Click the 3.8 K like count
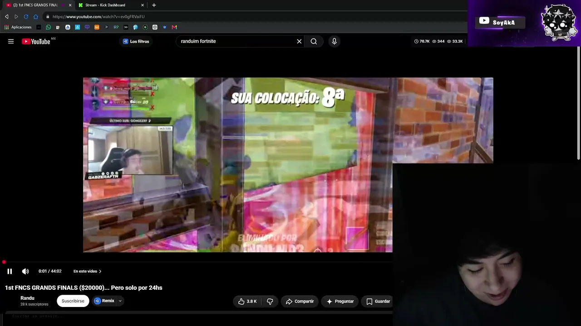Screen dimensions: 581x326 coord(251,301)
